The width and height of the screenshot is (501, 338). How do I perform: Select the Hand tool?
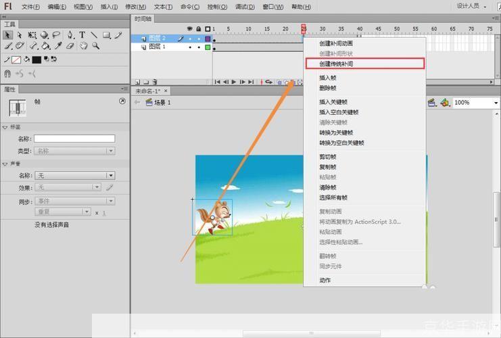click(x=83, y=46)
